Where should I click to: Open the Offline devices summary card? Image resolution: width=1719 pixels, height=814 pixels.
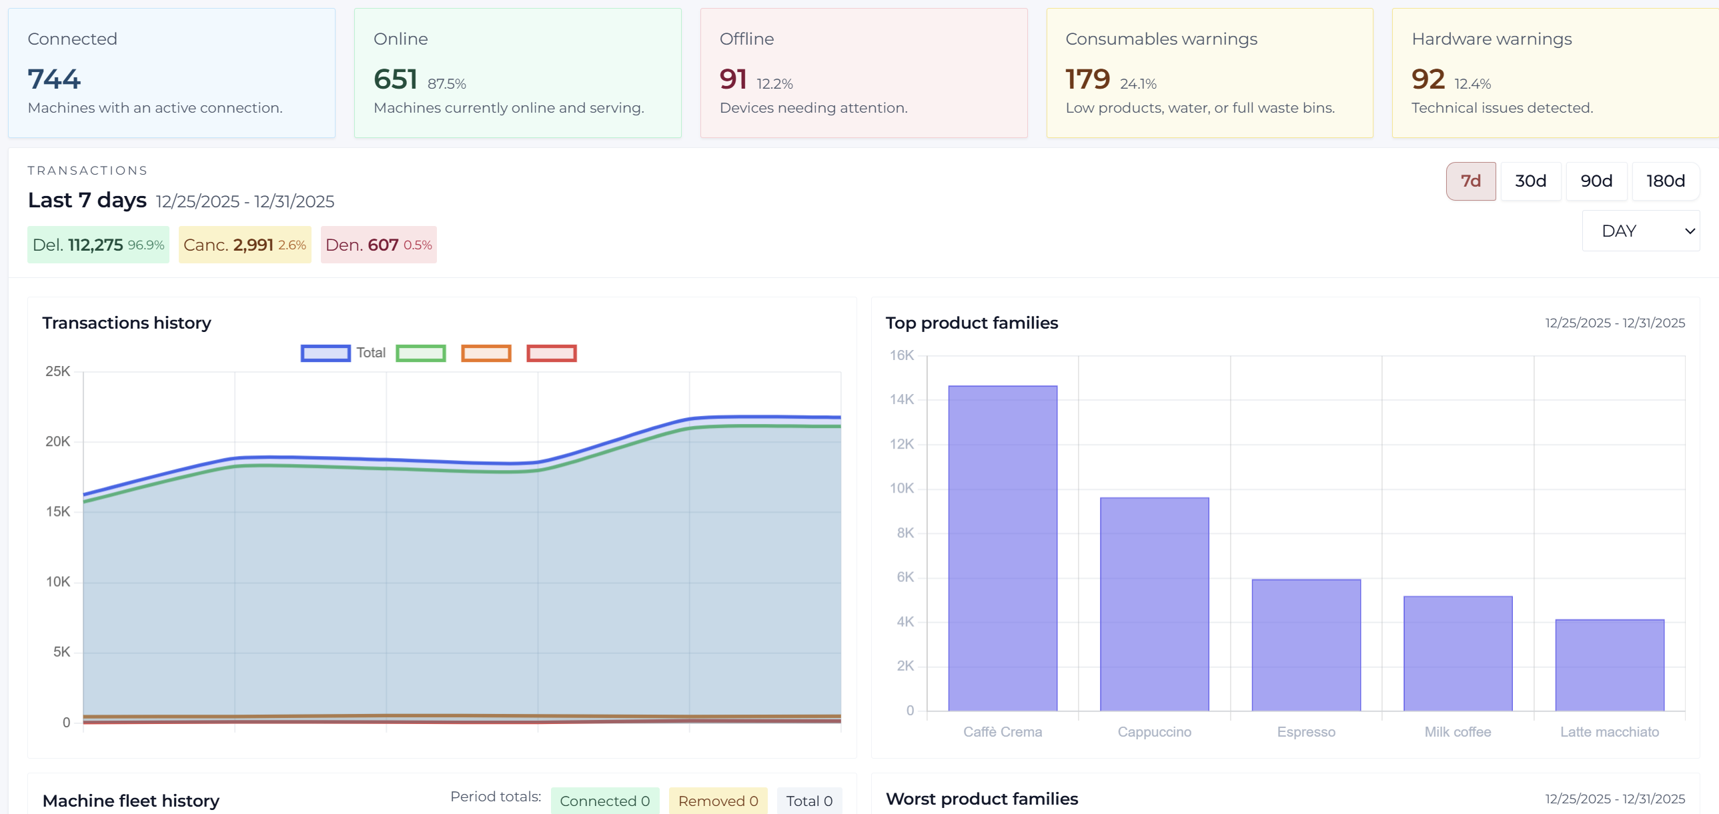coord(863,73)
